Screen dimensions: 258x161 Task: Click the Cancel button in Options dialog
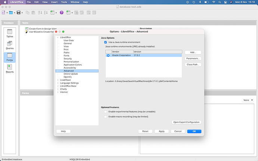[178, 131]
